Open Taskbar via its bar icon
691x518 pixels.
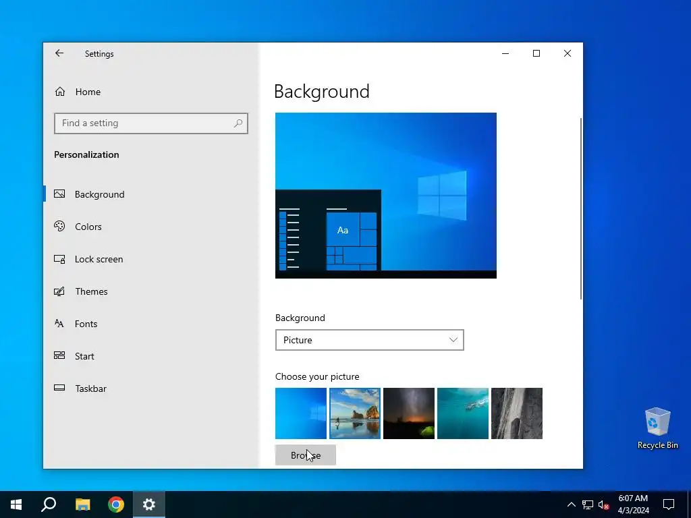coord(59,388)
